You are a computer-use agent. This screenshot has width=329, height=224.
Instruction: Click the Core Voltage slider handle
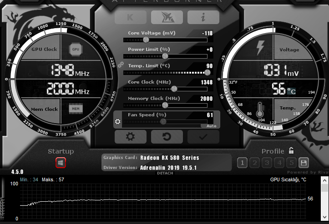click(146, 40)
